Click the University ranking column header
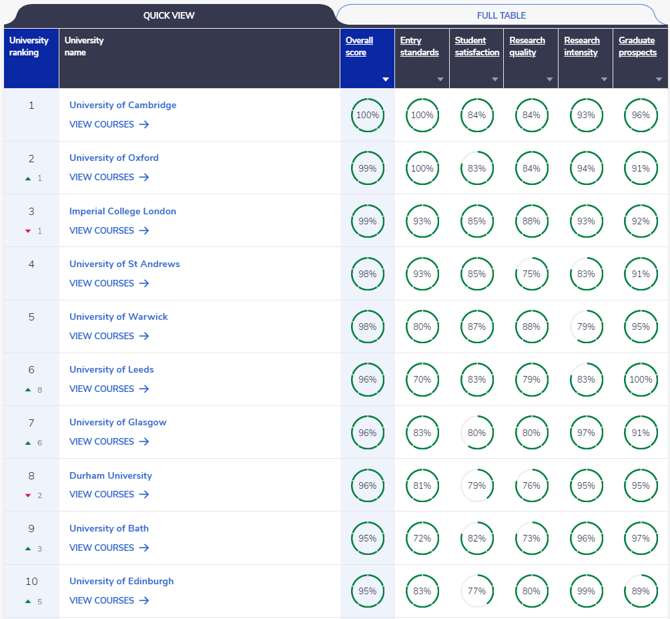 point(31,59)
